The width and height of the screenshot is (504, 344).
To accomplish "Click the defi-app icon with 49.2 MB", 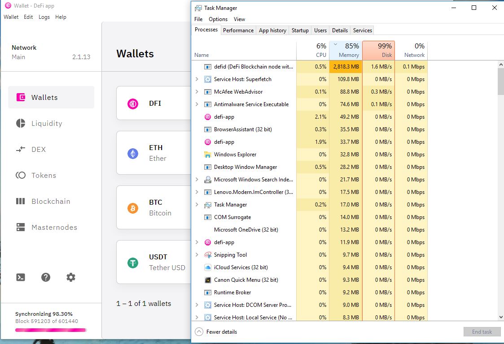I will pos(208,117).
